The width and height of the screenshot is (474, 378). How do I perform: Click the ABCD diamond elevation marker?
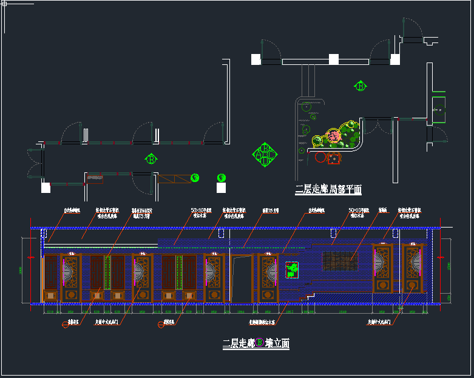[x=265, y=155]
